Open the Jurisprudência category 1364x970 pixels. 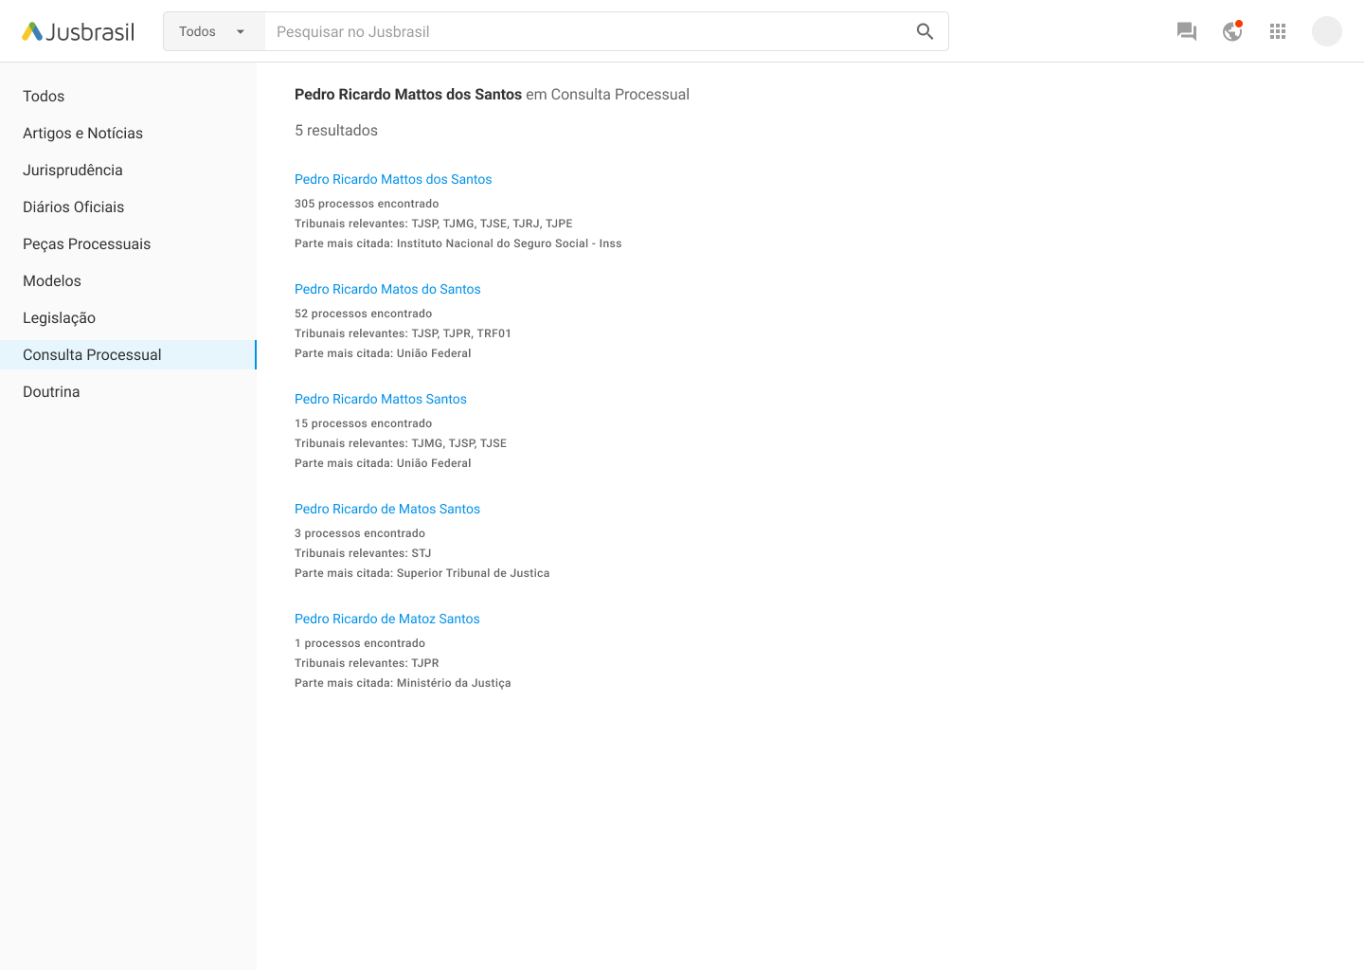(x=73, y=171)
